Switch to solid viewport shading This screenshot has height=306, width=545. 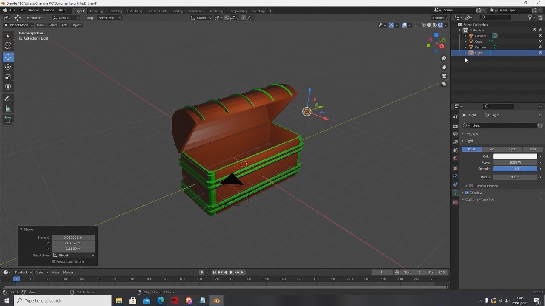429,25
